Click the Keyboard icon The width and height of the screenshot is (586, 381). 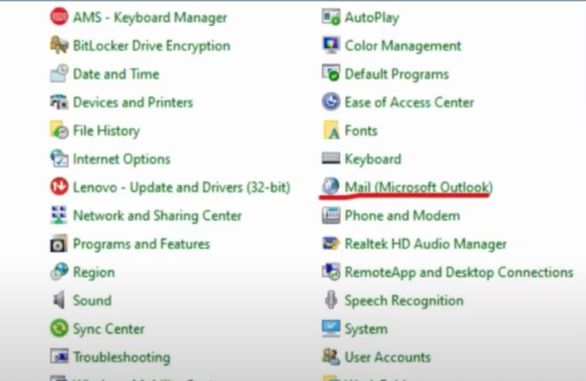click(331, 159)
